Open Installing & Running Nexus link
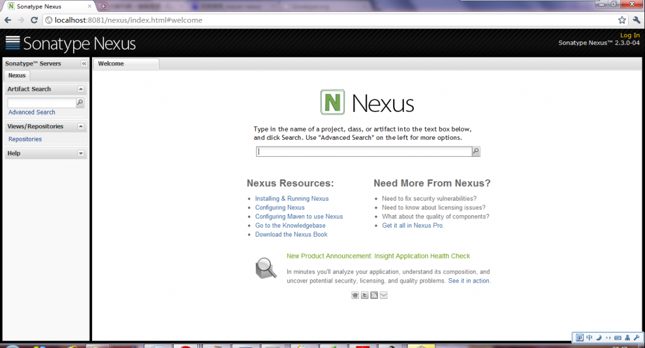 tap(292, 198)
